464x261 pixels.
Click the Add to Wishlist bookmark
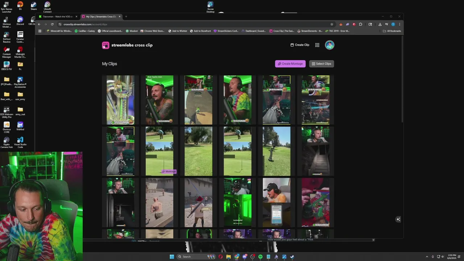point(178,31)
